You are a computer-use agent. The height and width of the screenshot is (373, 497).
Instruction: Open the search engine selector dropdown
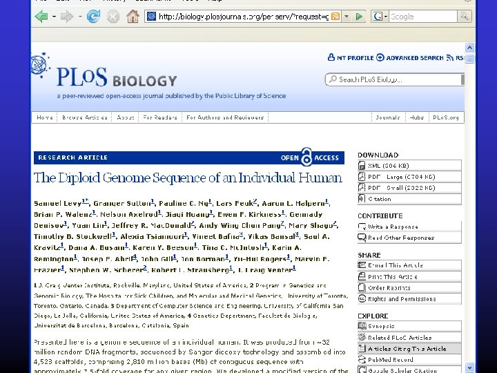pyautogui.click(x=386, y=17)
